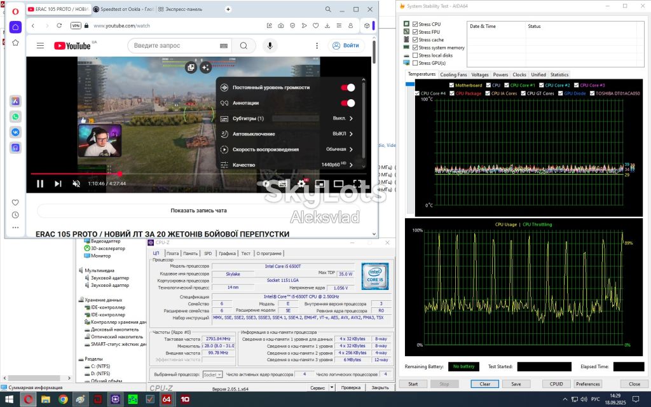This screenshot has height=407, width=651.
Task: Click the WhatsApp icon in Opera sidebar
Action: [15, 117]
